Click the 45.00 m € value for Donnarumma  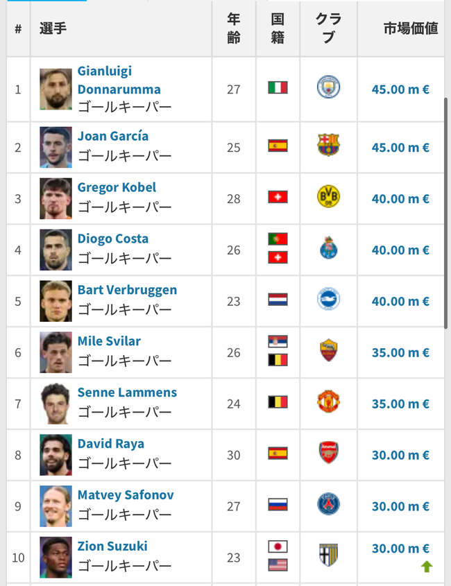pos(400,89)
